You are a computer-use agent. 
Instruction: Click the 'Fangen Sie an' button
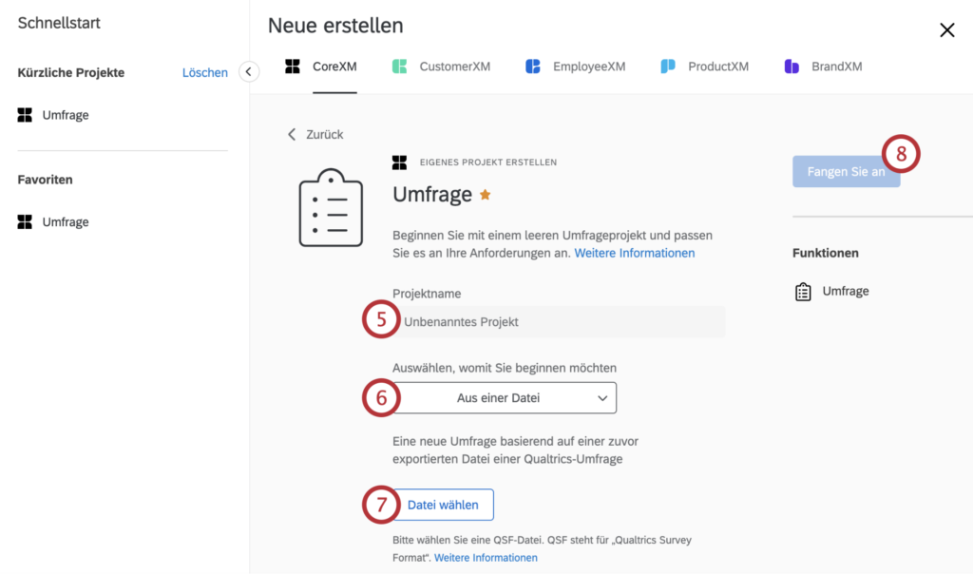846,171
